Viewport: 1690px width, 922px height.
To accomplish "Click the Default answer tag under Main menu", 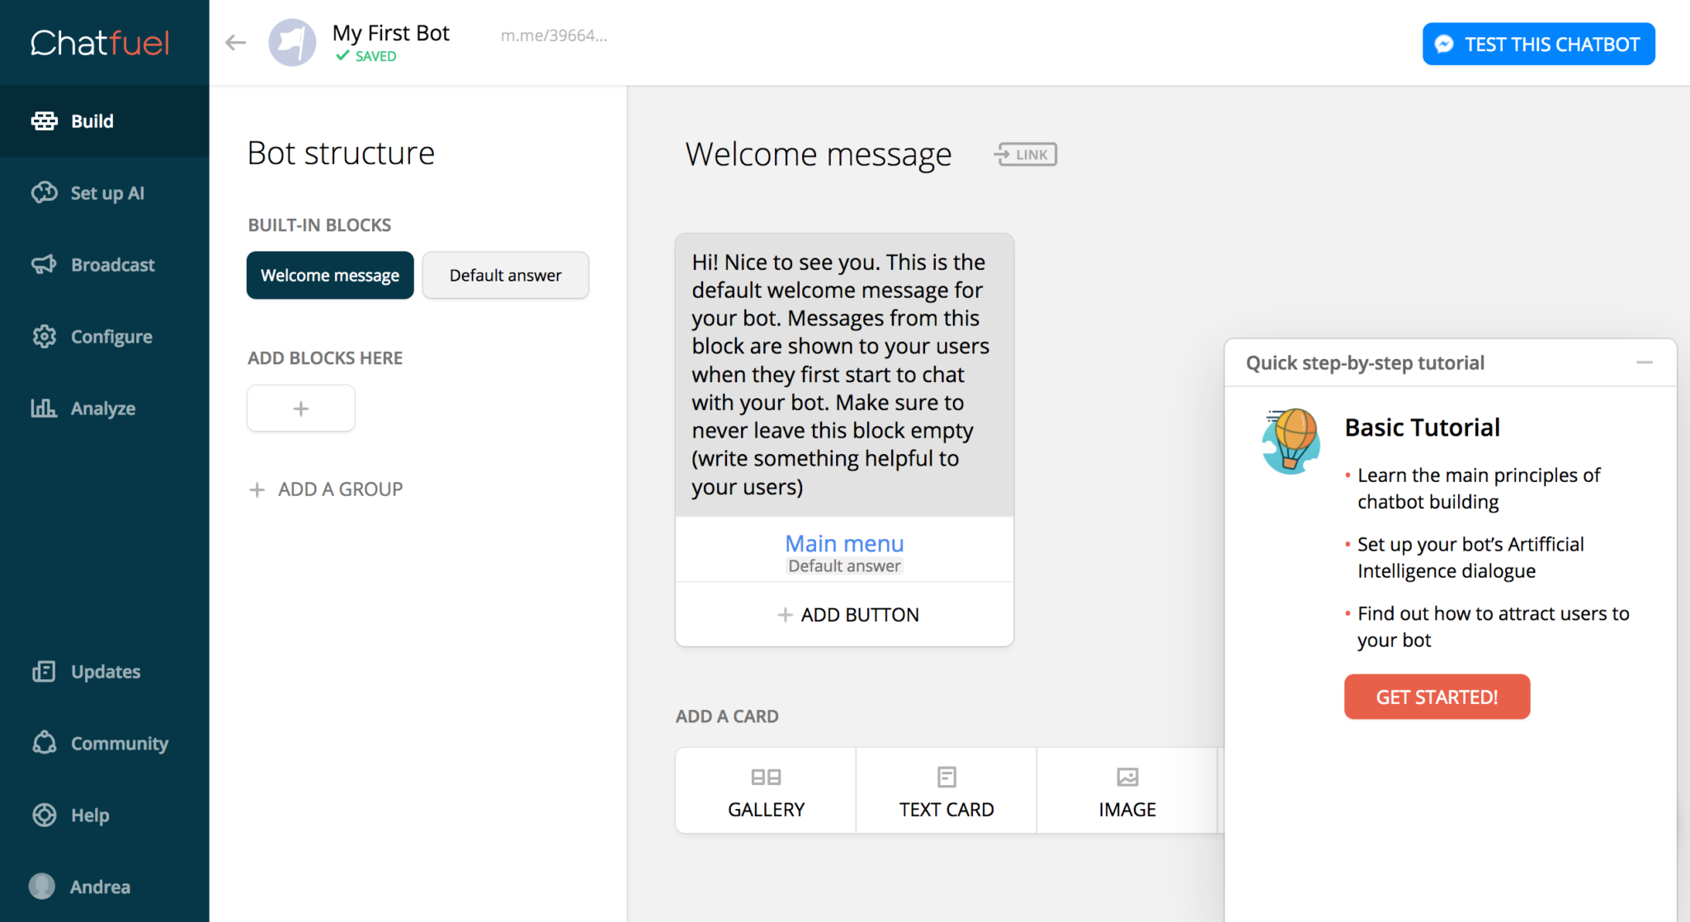I will (844, 566).
